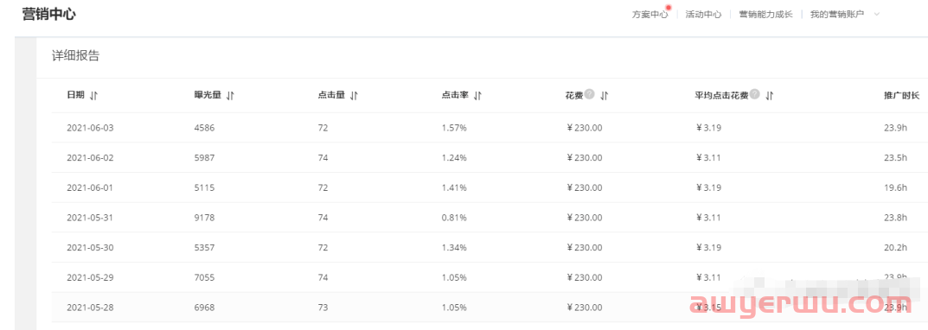928x330 pixels.
Task: Sort by 花费 column arrows
Action: pyautogui.click(x=605, y=96)
